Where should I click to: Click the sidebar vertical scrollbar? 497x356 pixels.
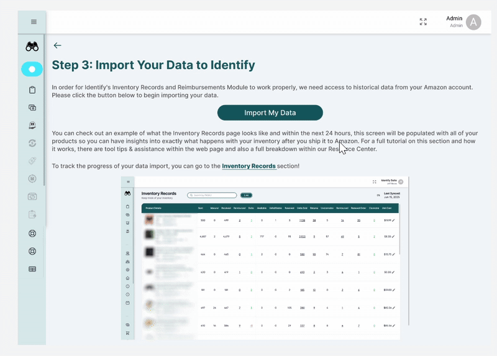(45, 124)
